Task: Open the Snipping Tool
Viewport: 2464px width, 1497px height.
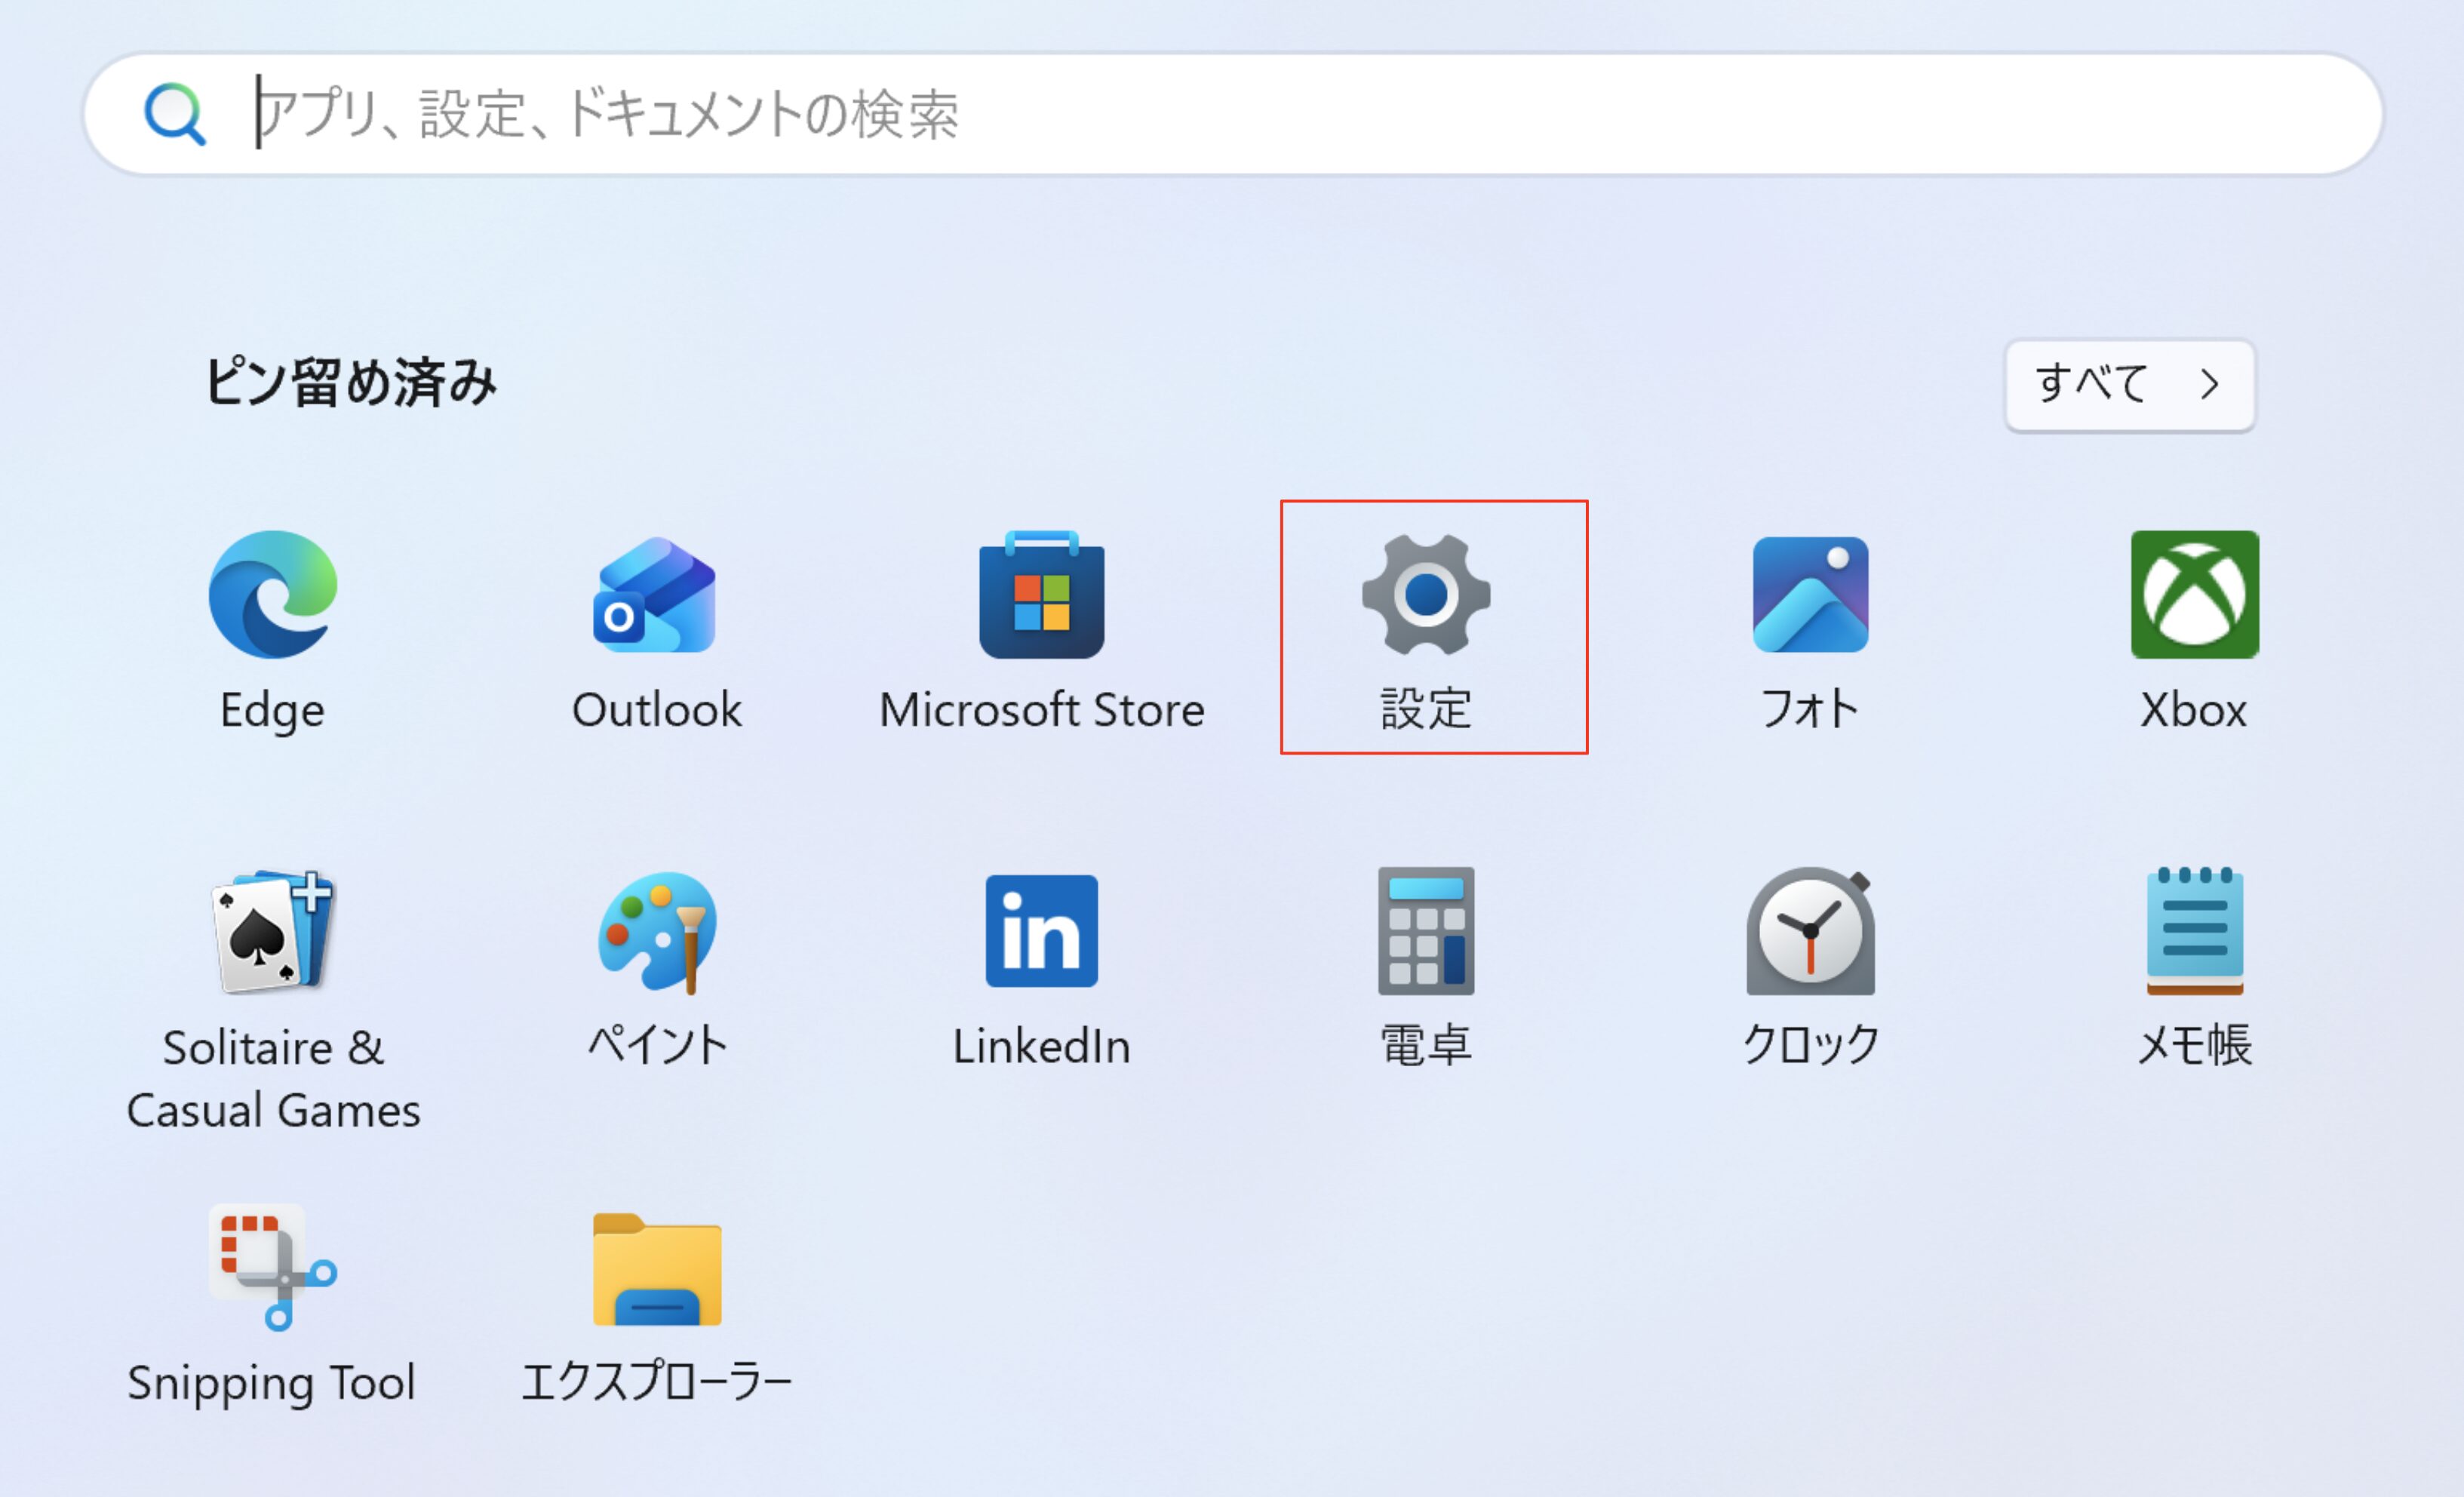Action: [272, 1267]
